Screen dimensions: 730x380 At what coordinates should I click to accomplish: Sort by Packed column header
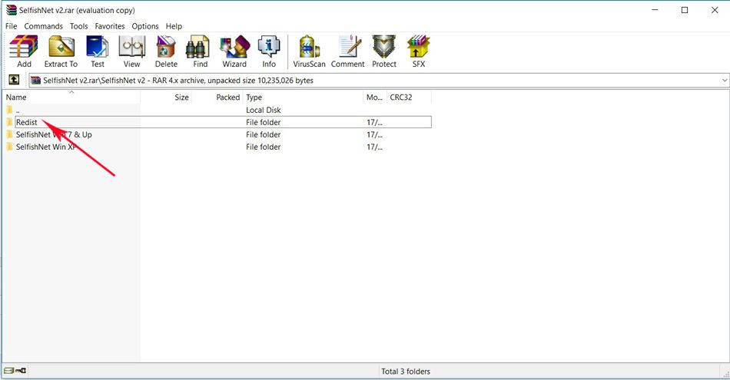217,97
